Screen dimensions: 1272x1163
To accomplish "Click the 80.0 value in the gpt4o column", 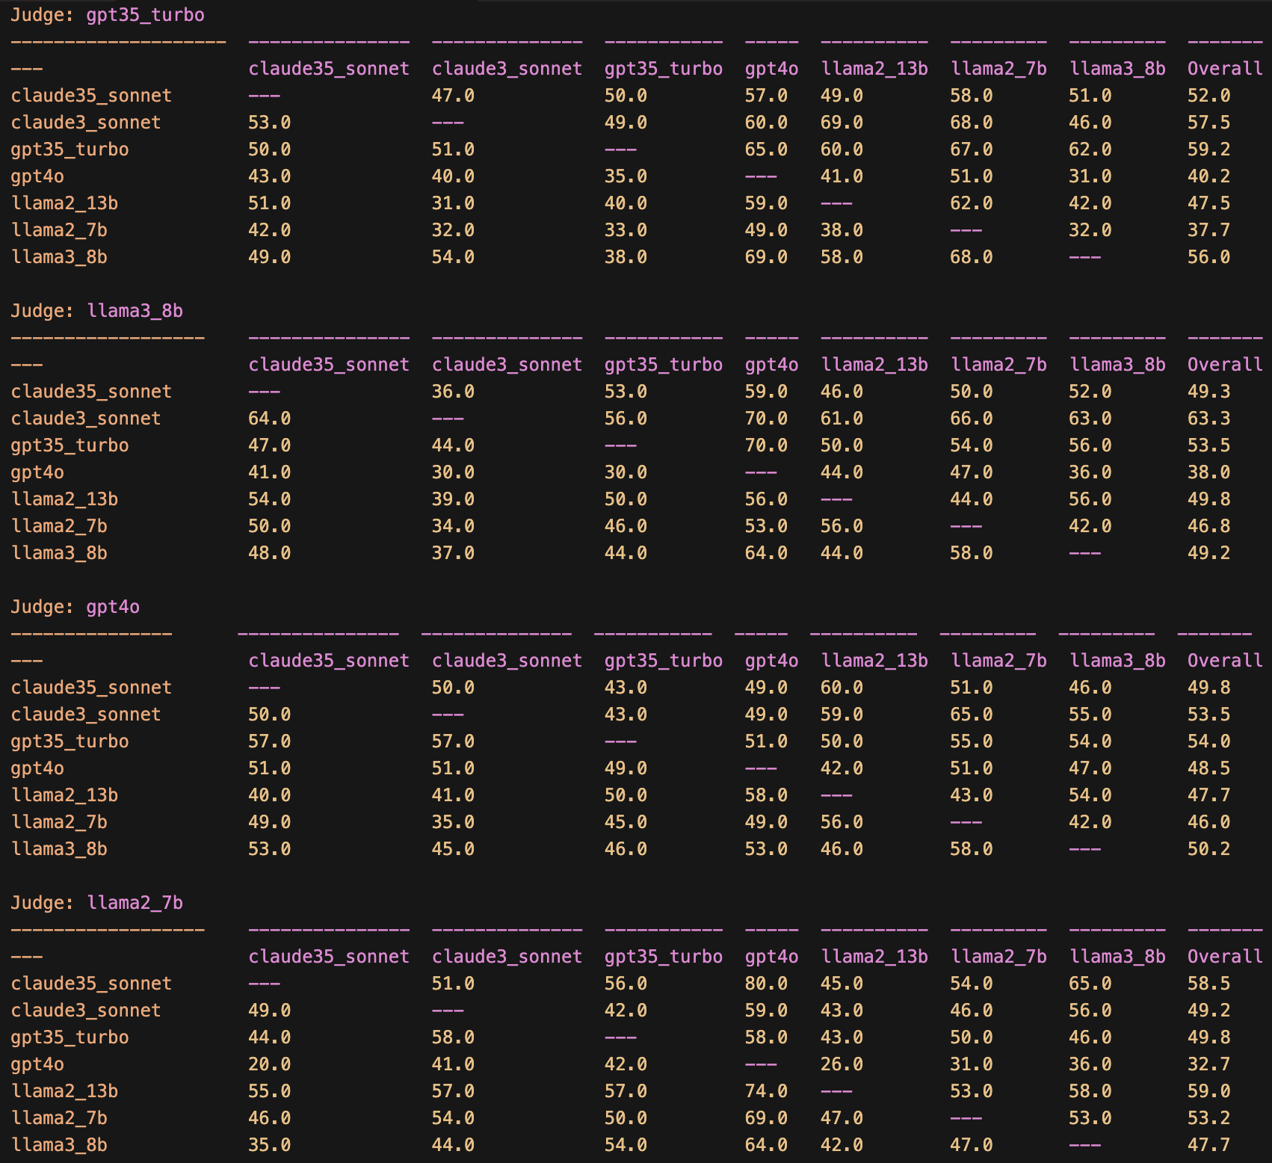I will click(x=766, y=984).
